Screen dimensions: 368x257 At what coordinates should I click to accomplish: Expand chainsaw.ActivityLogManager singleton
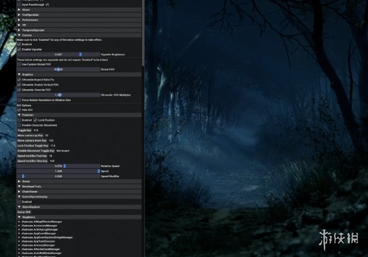tap(38, 229)
